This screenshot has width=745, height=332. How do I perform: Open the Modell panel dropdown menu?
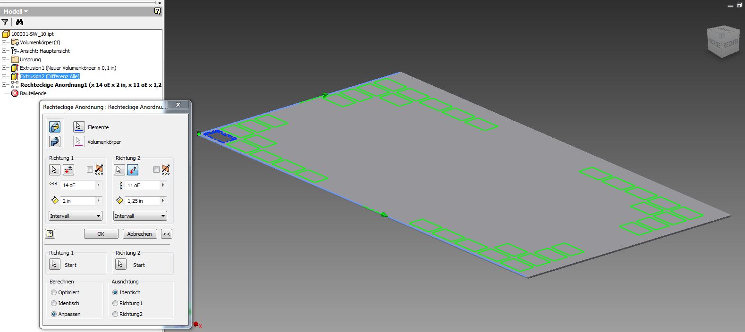coord(16,11)
